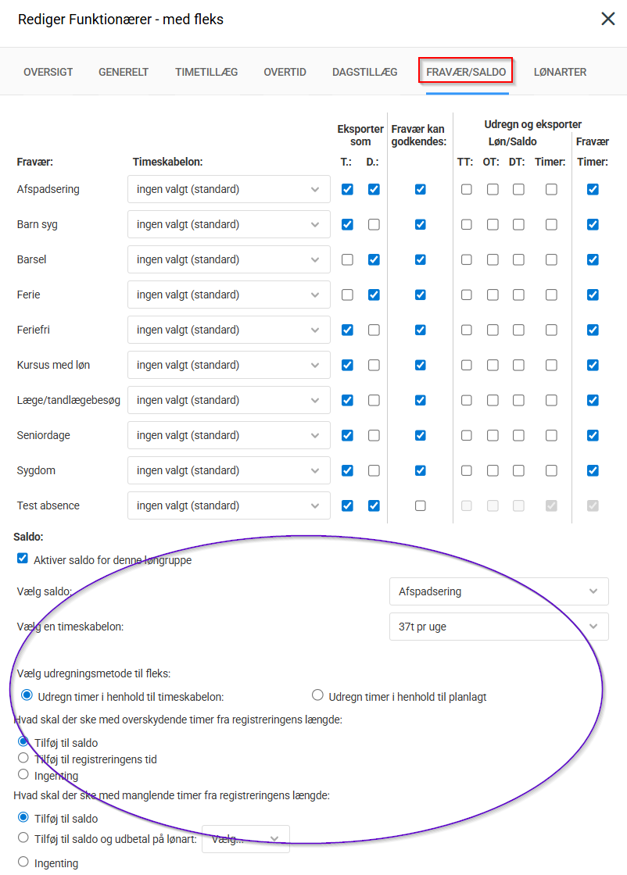Go to the TIMETILLÆG tab

coord(206,72)
